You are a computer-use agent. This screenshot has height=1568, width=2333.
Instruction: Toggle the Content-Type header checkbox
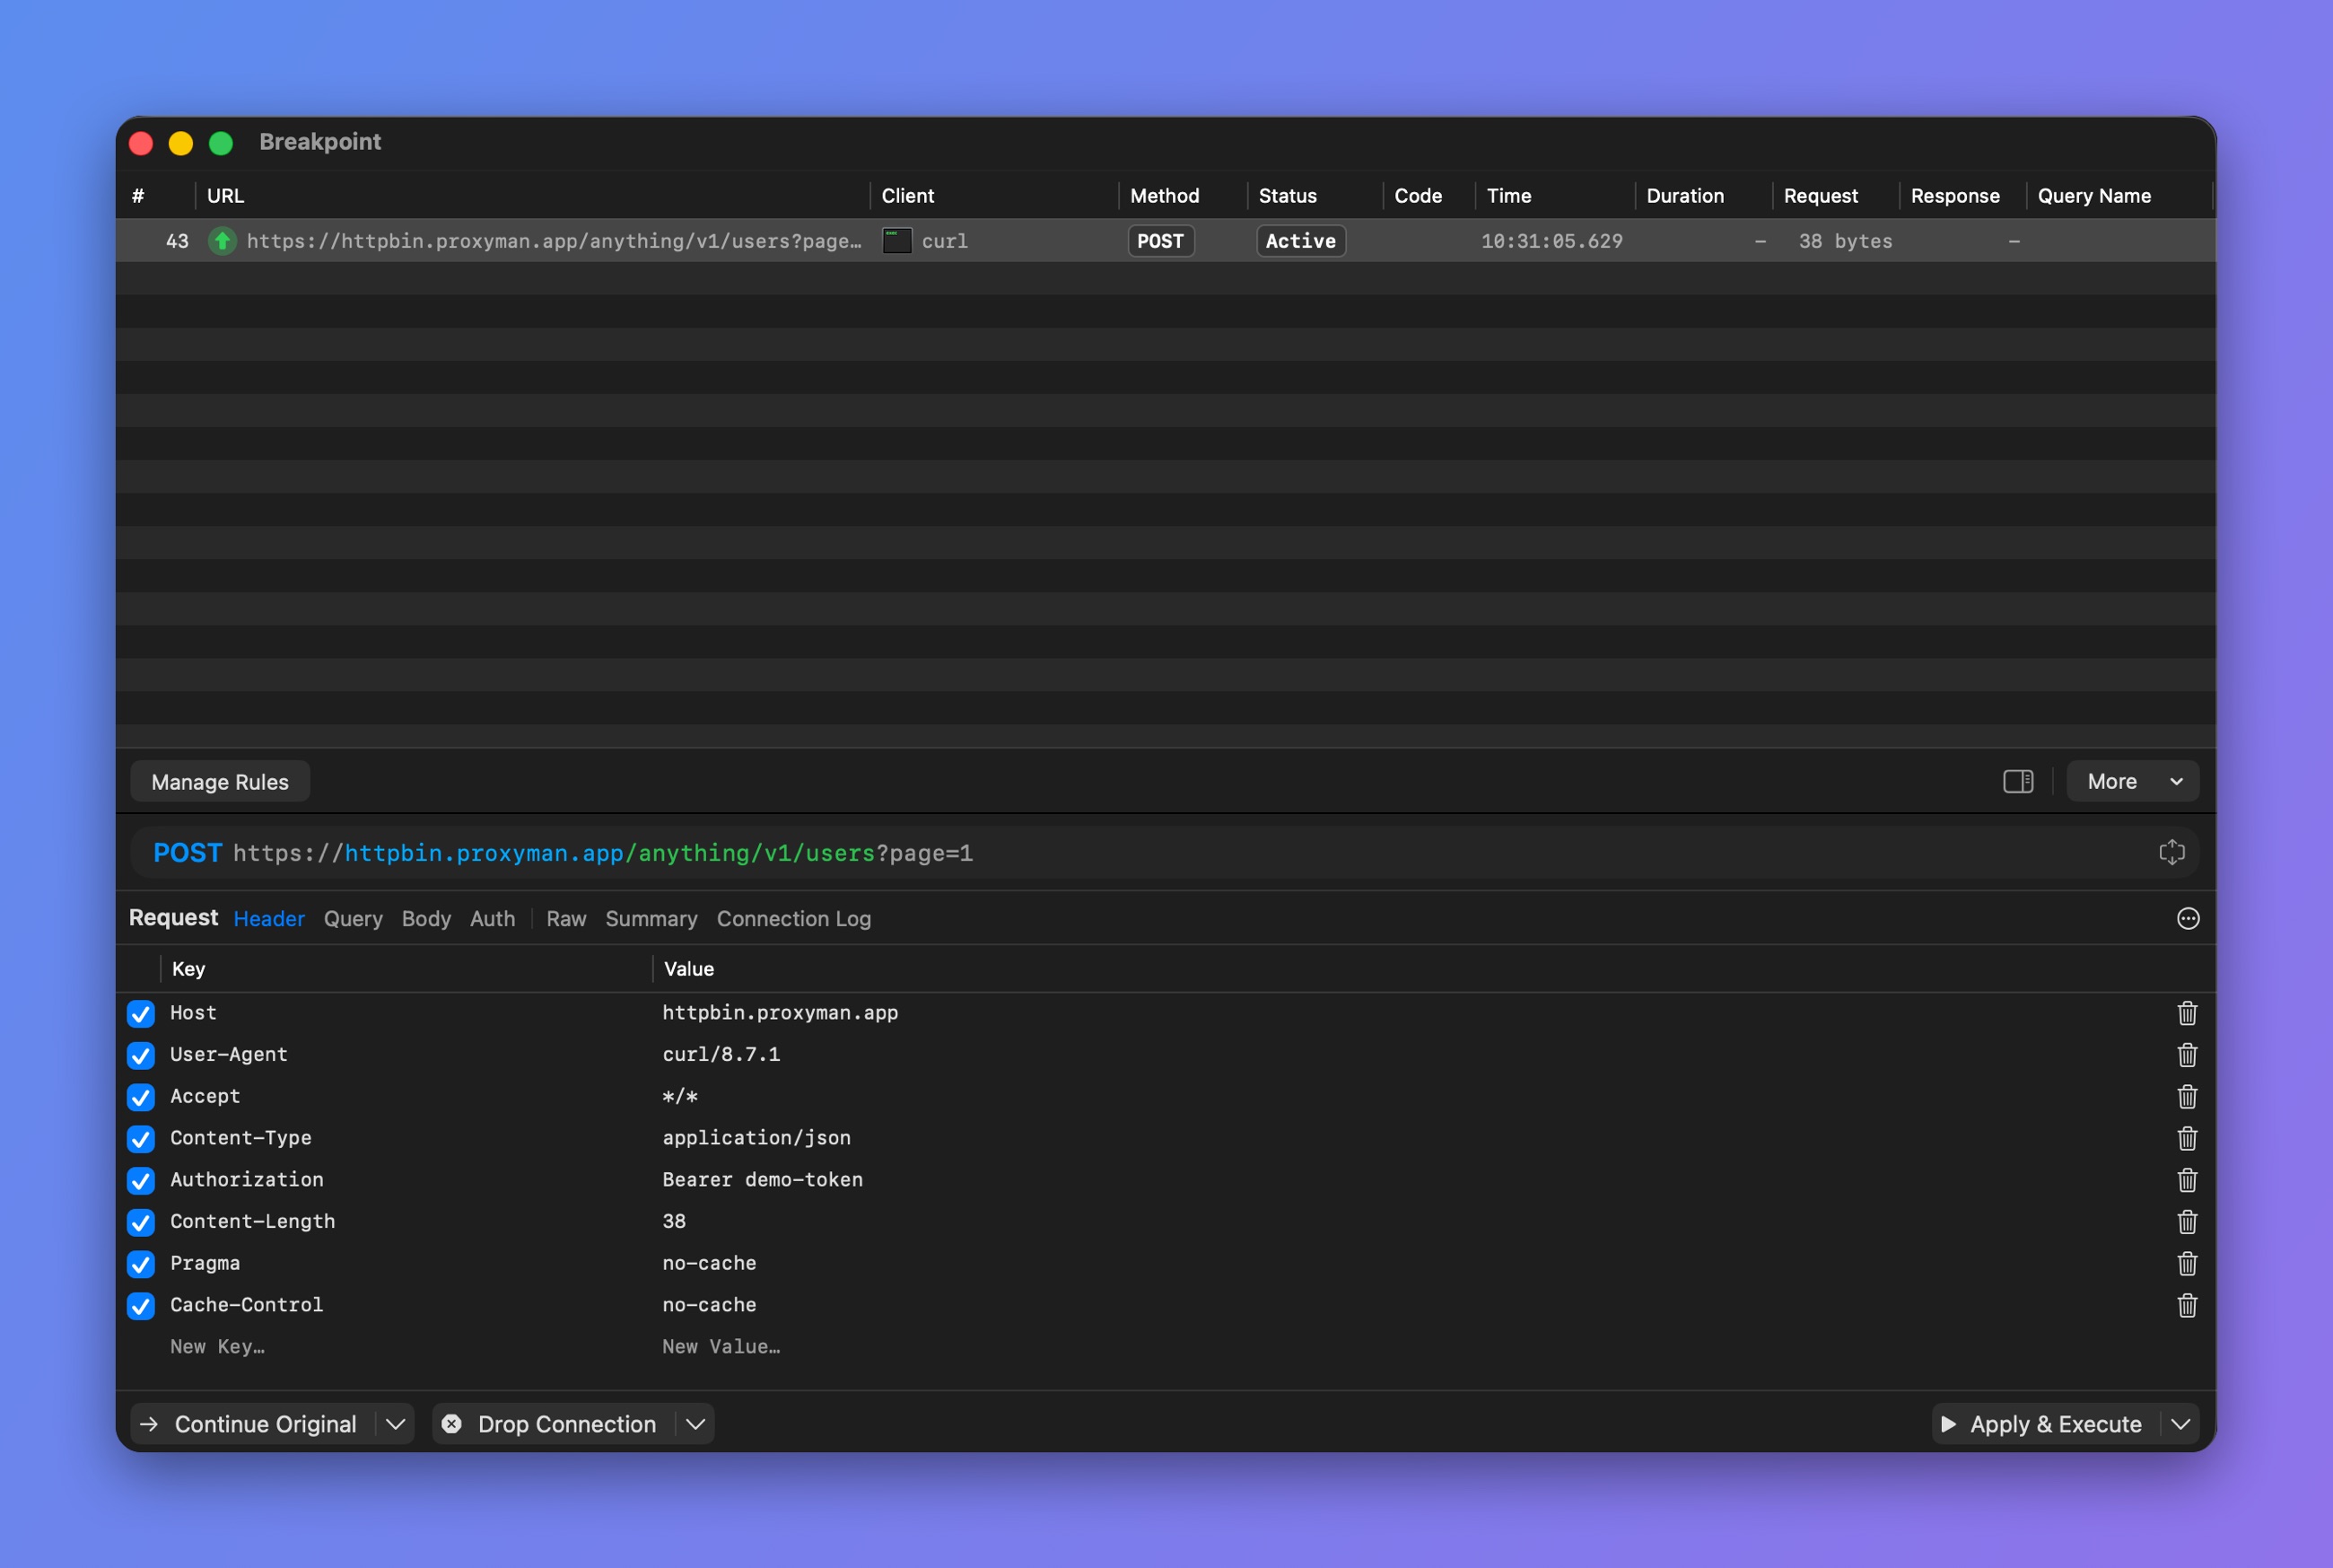click(141, 1139)
